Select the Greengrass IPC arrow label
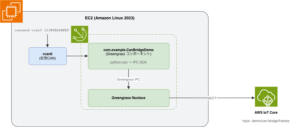304x127 pixels. point(129,79)
